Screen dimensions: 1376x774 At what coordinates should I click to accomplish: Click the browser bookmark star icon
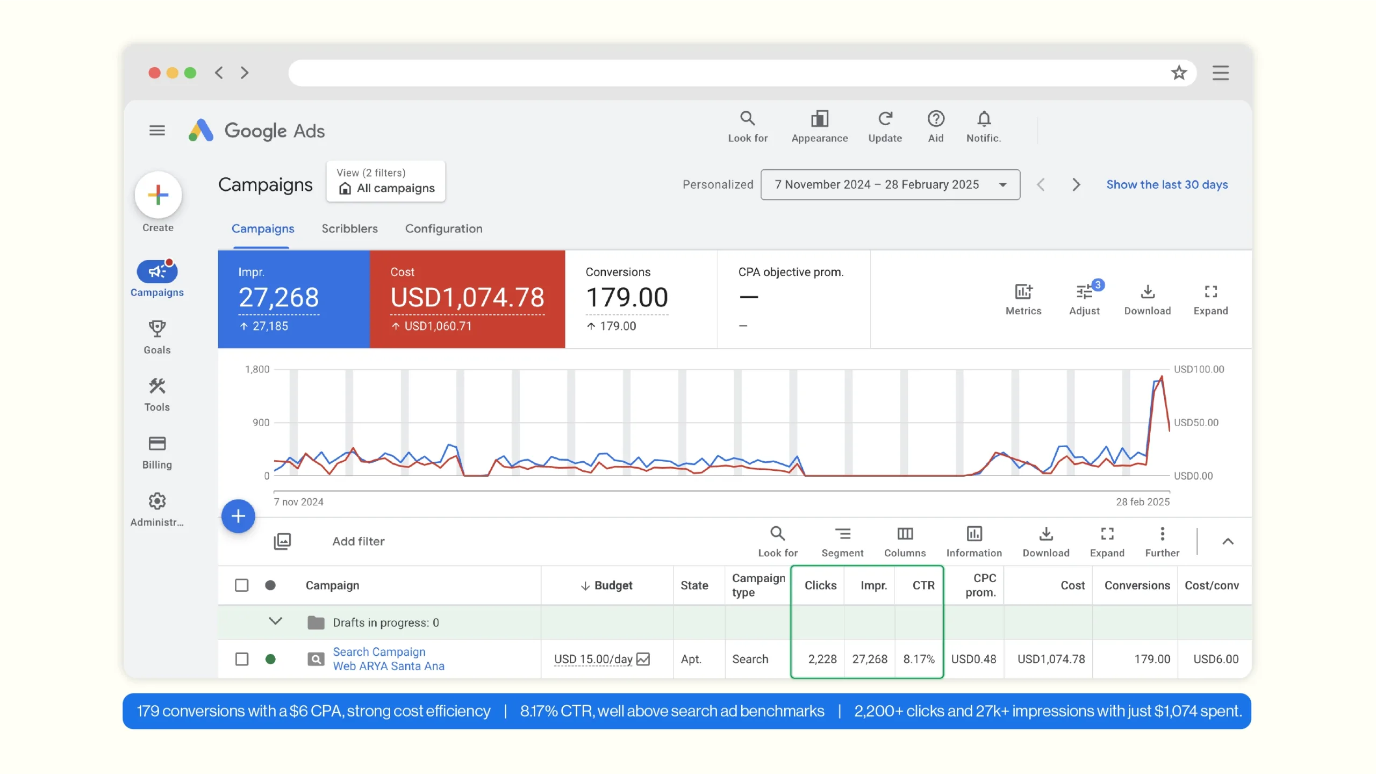pos(1179,73)
